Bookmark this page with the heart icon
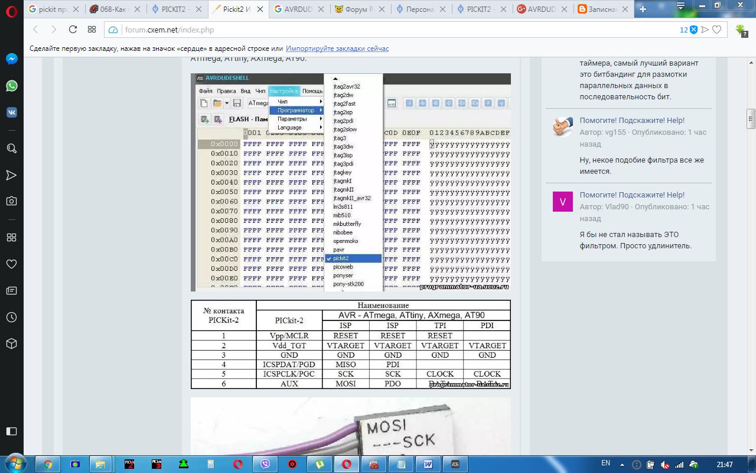756x473 pixels. coord(717,30)
